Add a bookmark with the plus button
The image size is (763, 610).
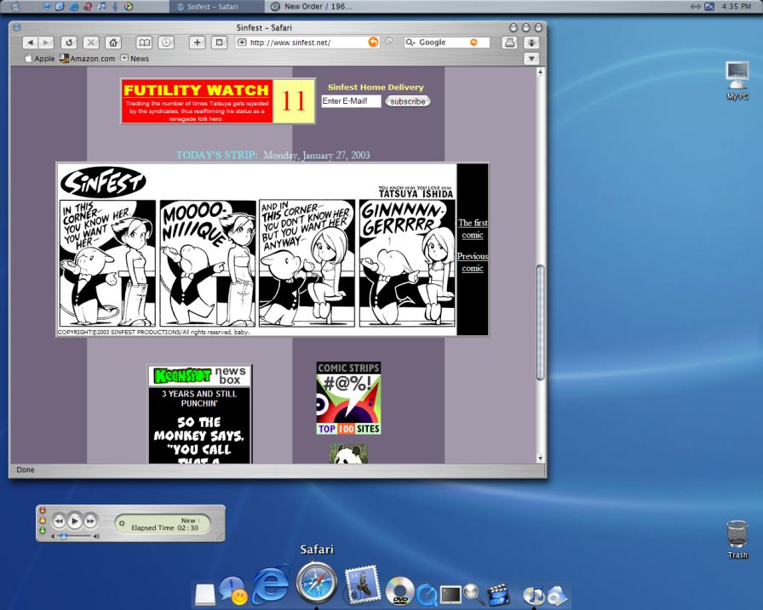pos(197,43)
